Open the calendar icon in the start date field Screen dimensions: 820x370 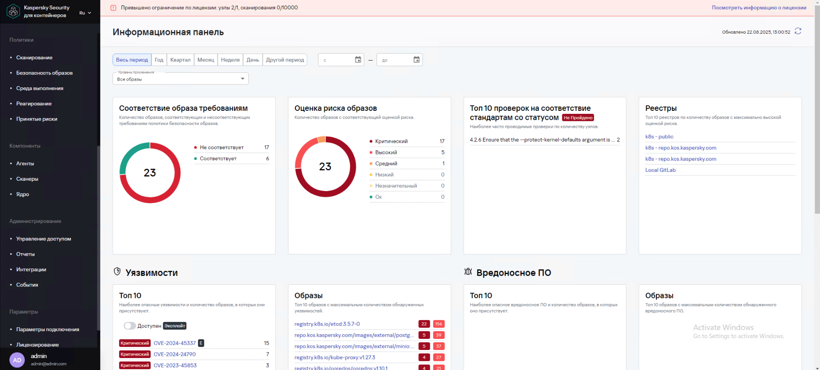(x=358, y=60)
